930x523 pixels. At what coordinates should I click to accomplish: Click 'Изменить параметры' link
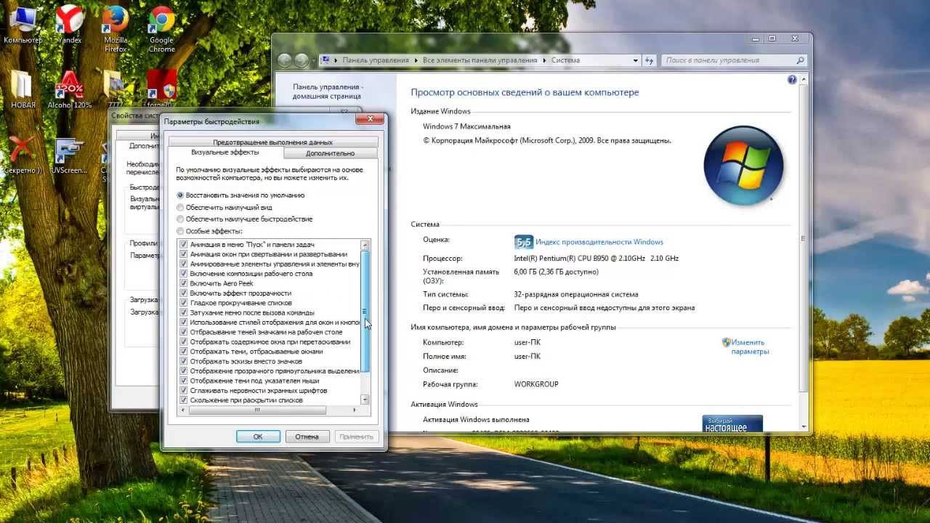coord(750,346)
